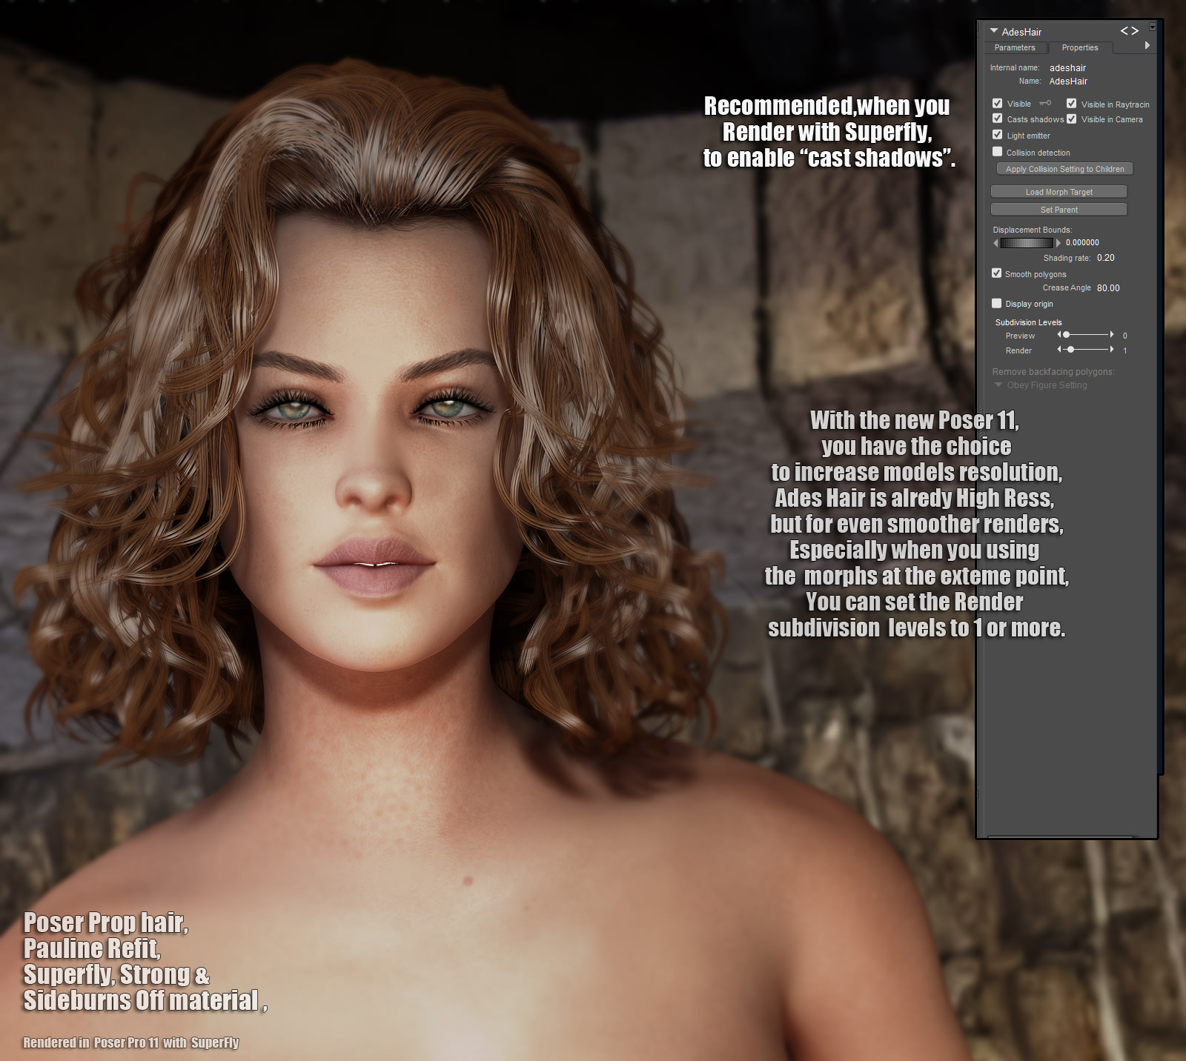Click the Preview subdivision value 0
Image resolution: width=1186 pixels, height=1061 pixels.
(1125, 336)
